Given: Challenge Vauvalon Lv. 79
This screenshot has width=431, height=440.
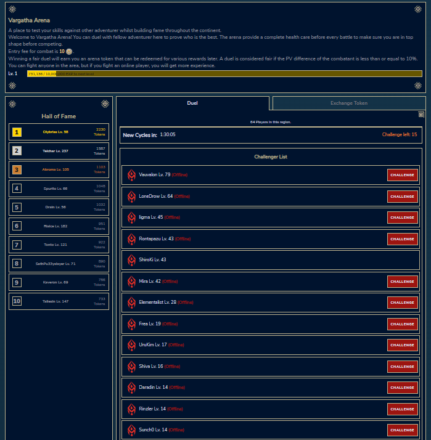Looking at the screenshot, I should click(402, 175).
